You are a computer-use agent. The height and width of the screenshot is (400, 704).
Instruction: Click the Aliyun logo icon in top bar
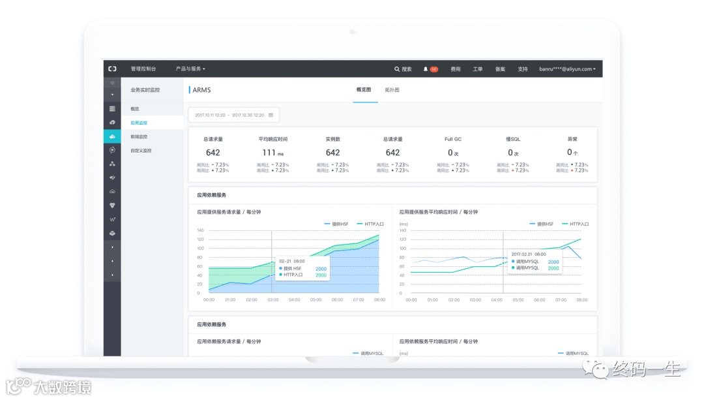(x=112, y=69)
